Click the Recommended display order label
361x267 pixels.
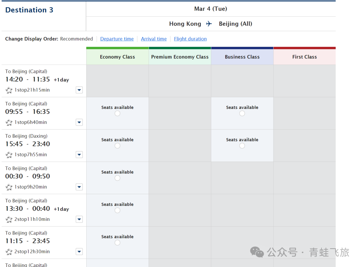tap(77, 39)
